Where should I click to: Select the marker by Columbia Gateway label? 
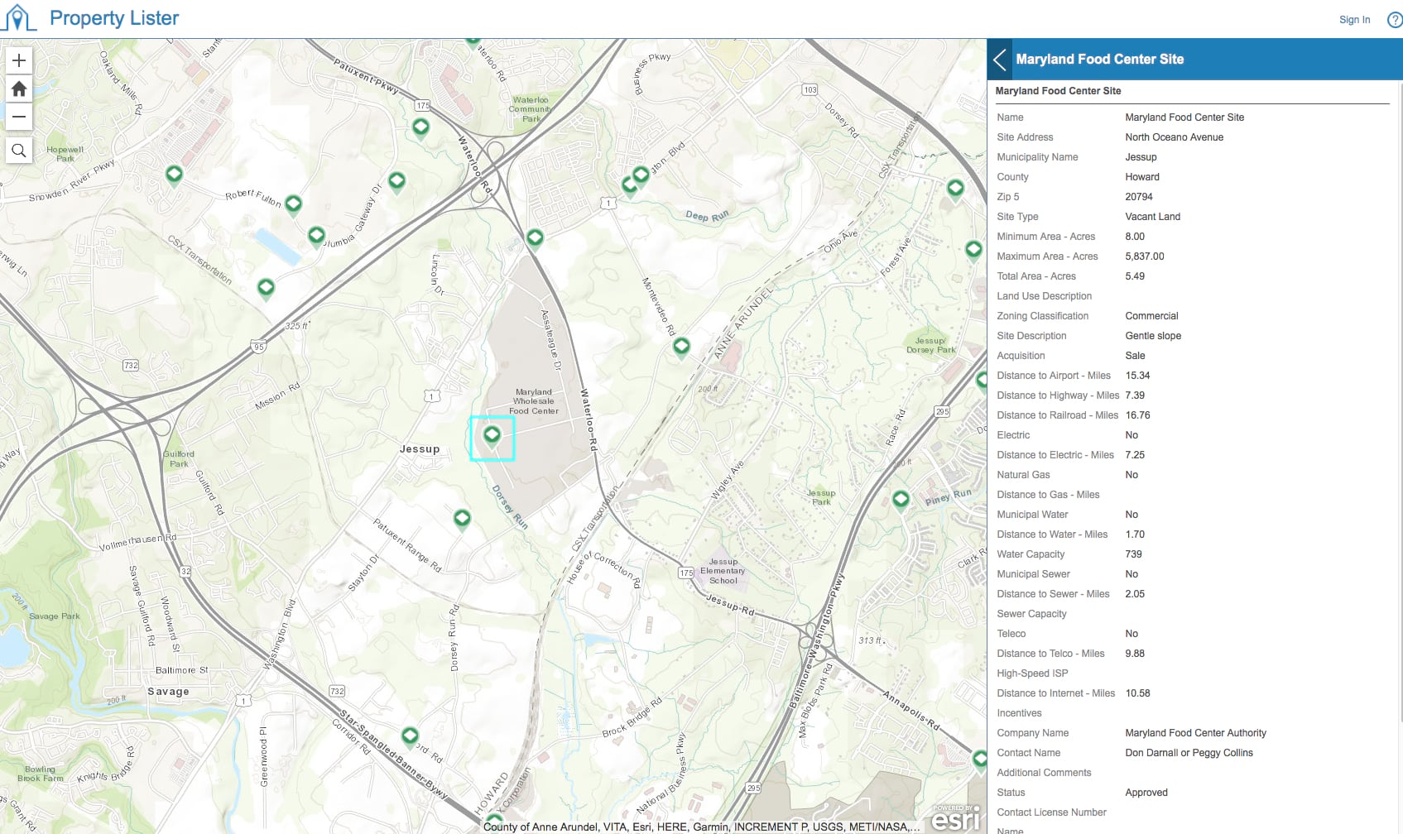coord(316,237)
